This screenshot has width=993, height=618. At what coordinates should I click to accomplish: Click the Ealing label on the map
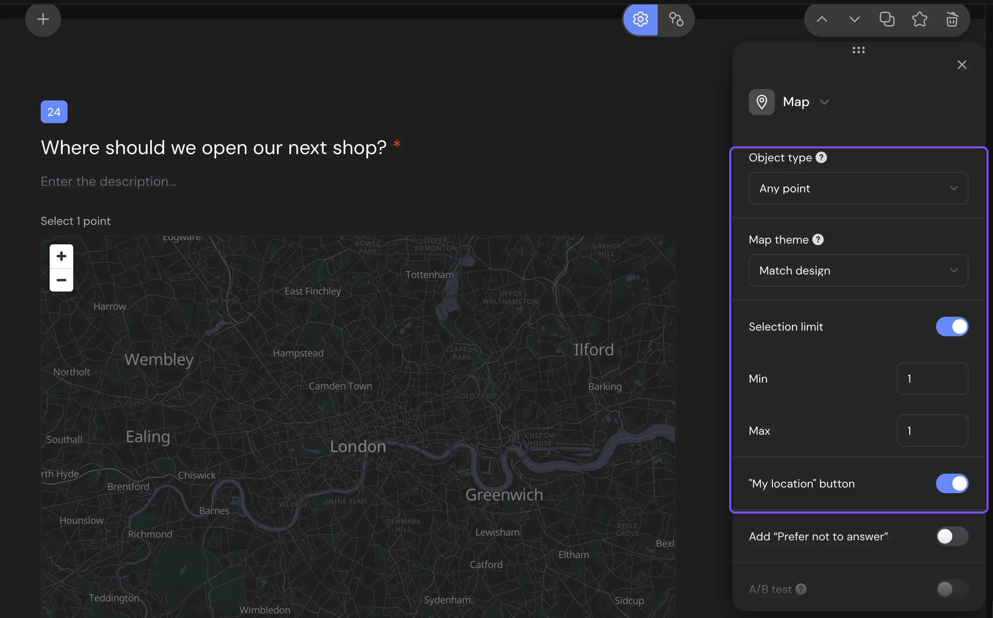[148, 437]
